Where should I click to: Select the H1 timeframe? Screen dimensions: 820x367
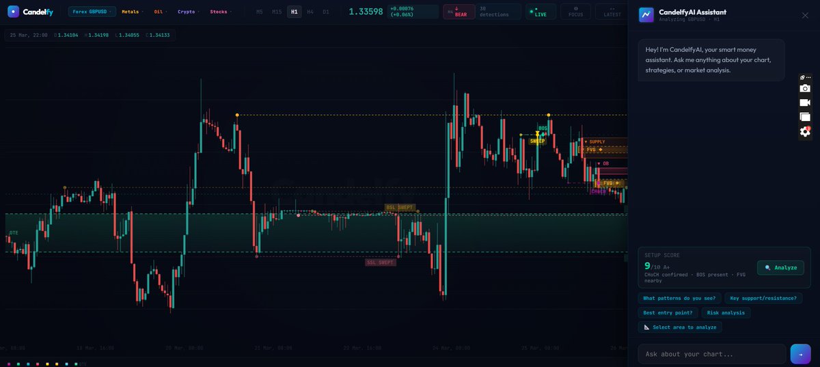point(294,12)
